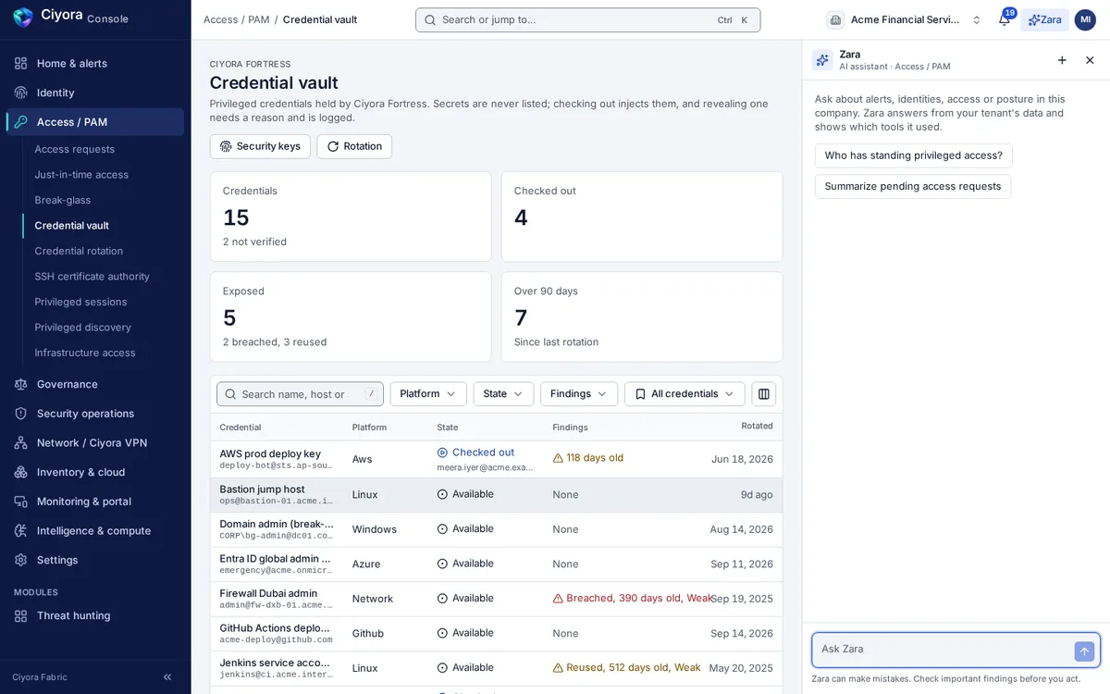Open State filter dropdown

pyautogui.click(x=503, y=394)
